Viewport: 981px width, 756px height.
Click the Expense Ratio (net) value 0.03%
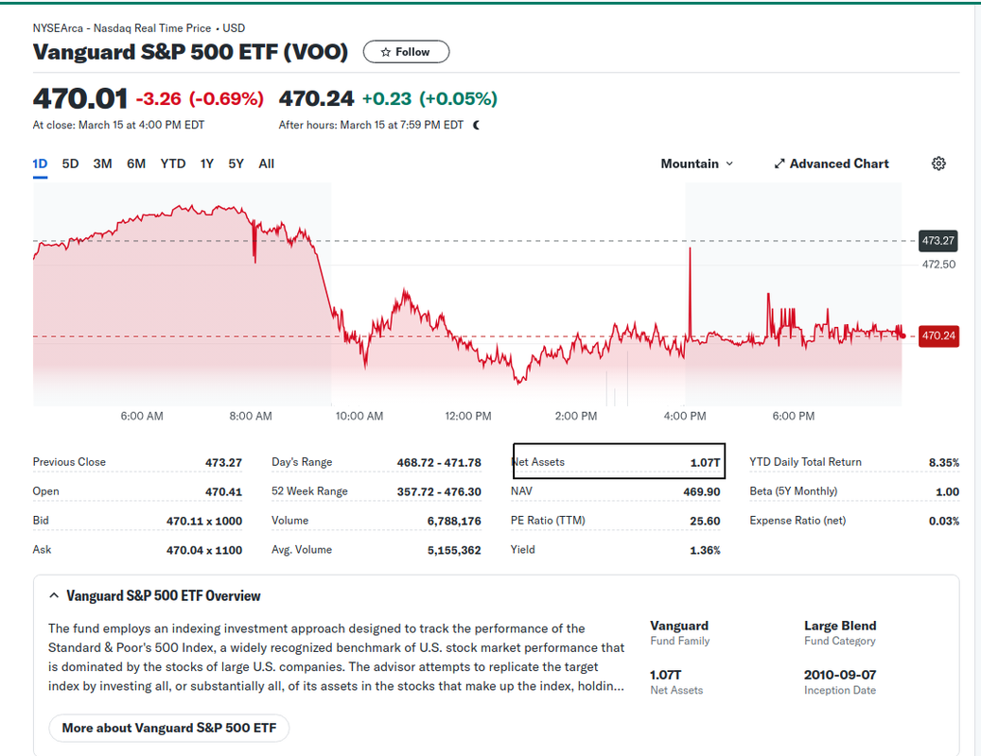click(944, 521)
